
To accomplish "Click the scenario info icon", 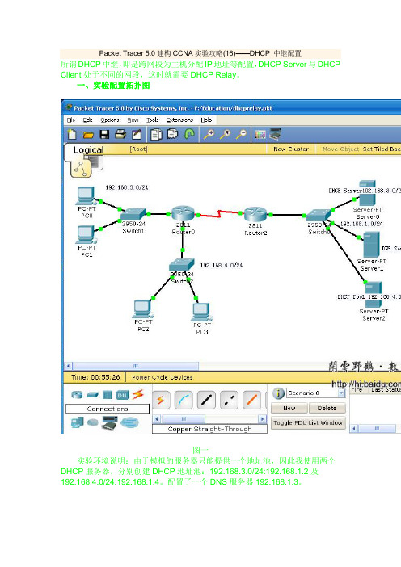I will click(278, 393).
